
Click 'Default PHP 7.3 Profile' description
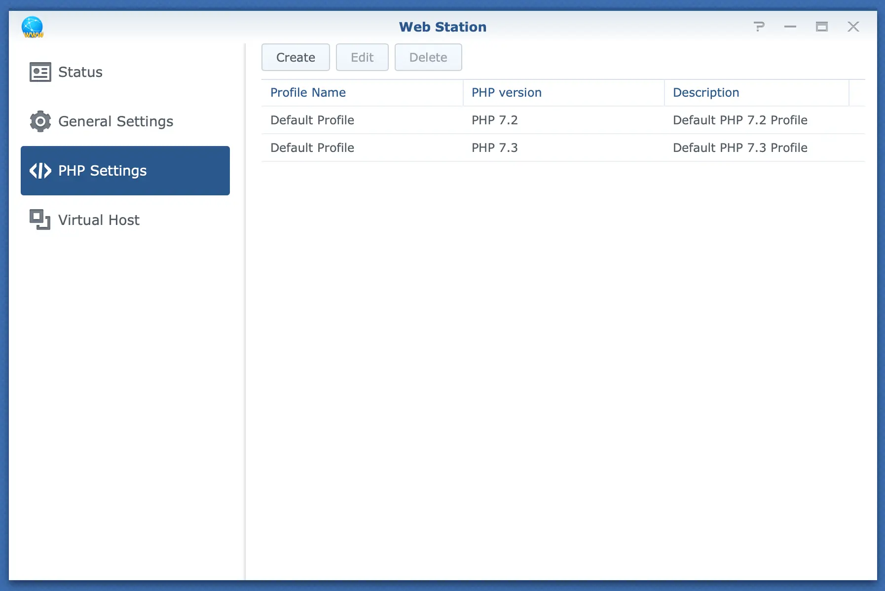point(740,148)
